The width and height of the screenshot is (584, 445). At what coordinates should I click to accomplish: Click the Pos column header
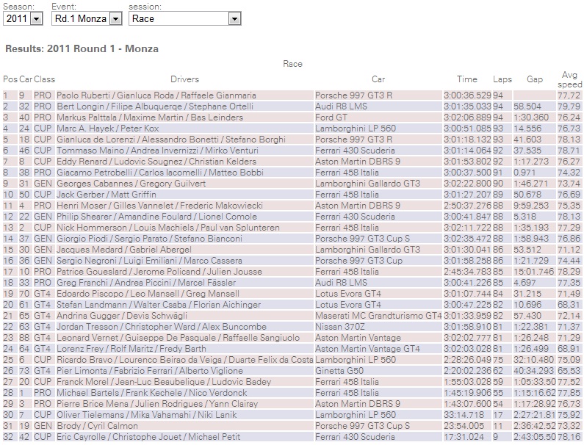[10, 79]
